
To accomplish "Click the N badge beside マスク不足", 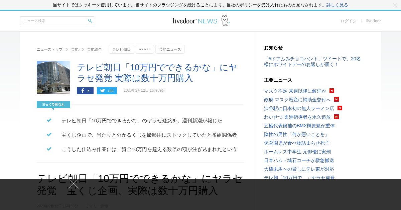I will point(332,91).
